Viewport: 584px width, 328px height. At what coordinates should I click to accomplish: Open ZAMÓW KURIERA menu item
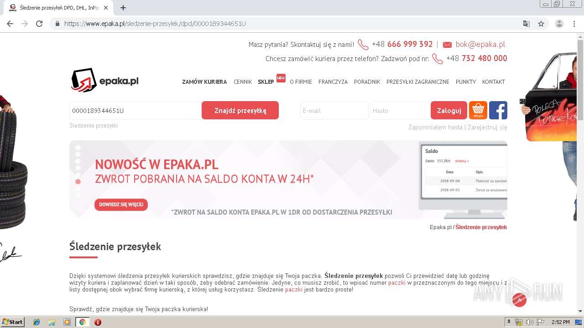pyautogui.click(x=204, y=82)
